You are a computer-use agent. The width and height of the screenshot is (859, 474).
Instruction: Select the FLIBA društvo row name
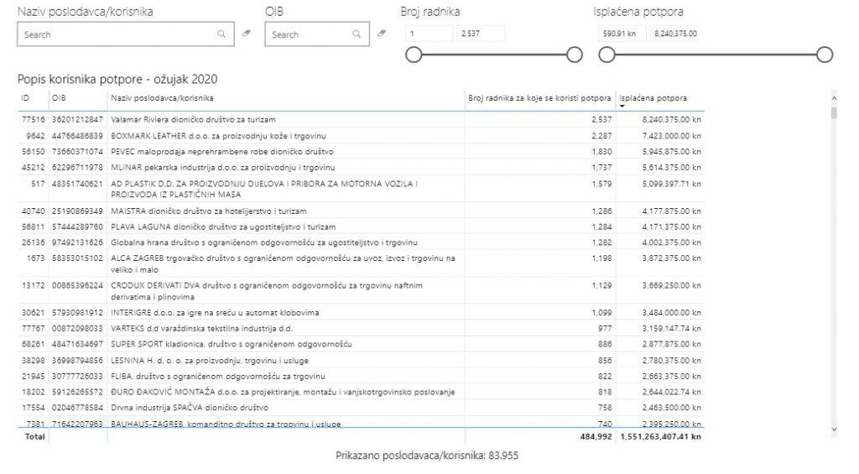217,377
